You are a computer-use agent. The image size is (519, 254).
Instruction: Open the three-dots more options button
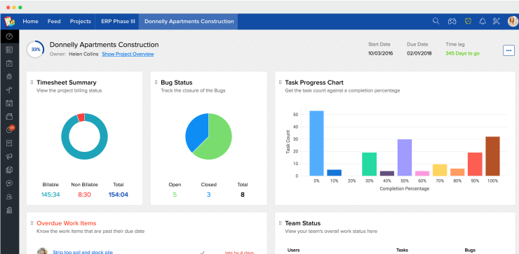pyautogui.click(x=508, y=50)
